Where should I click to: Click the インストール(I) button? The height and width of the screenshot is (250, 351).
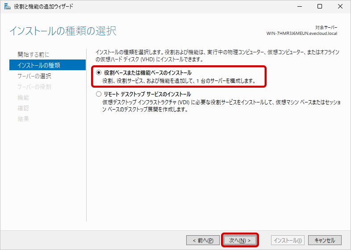coord(288,240)
